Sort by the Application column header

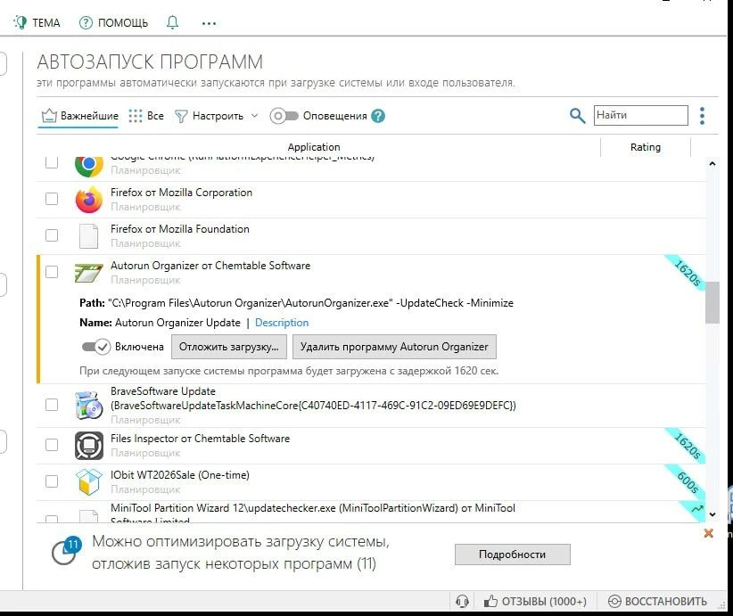tap(314, 147)
